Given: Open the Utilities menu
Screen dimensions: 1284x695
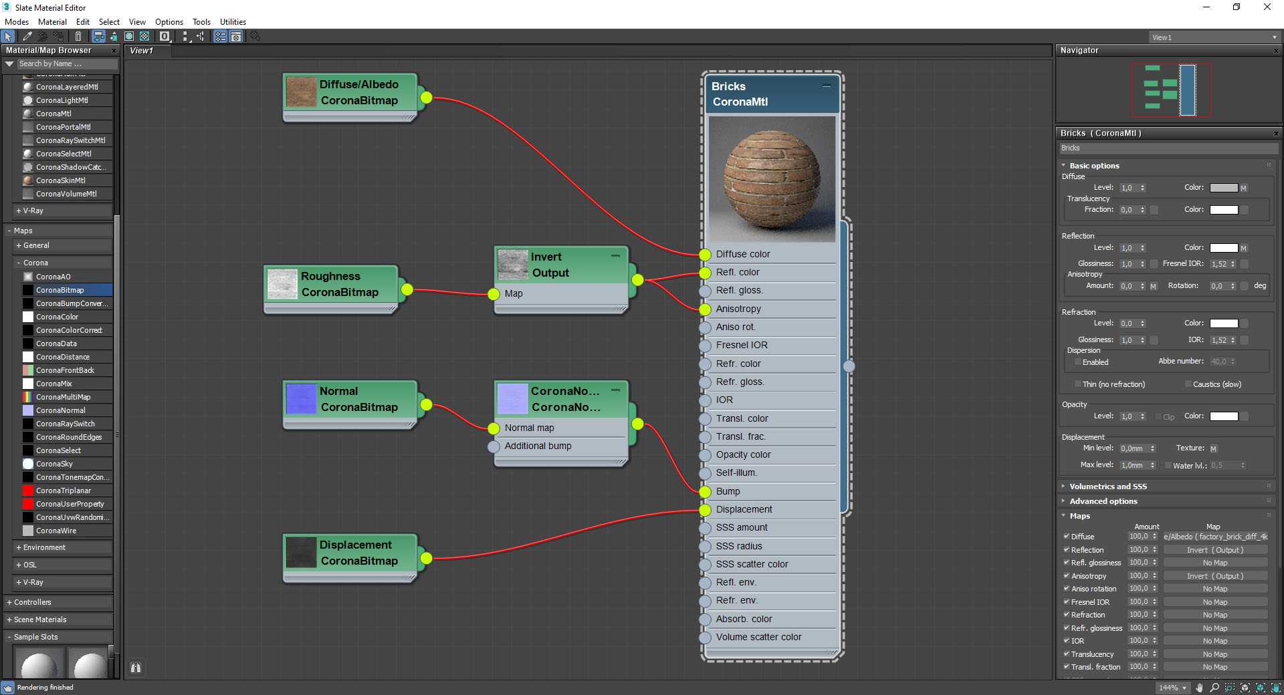Looking at the screenshot, I should tap(233, 22).
